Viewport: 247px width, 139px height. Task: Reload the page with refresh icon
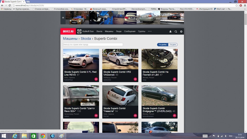pyautogui.click(x=10, y=5)
